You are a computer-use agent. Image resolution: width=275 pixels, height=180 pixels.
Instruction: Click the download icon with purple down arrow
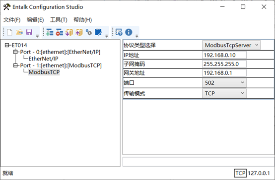[x=69, y=32]
